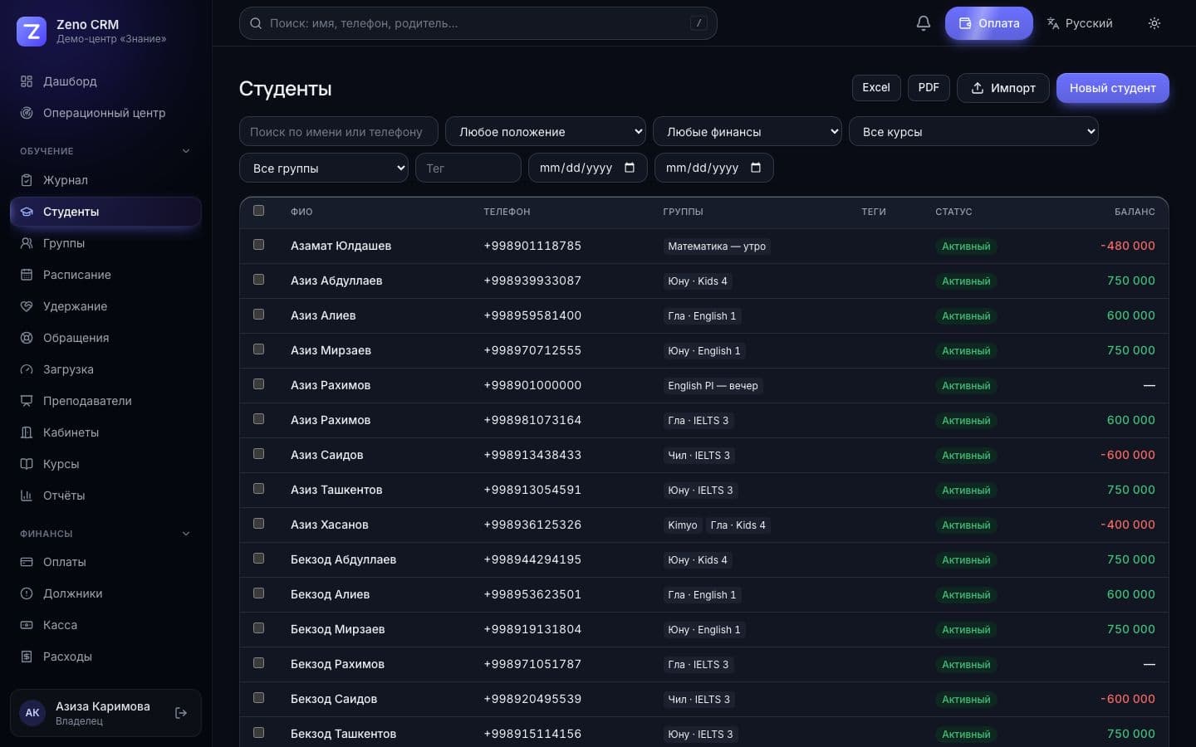Image resolution: width=1196 pixels, height=747 pixels.
Task: Open calendar picker in first date field
Action: tap(630, 168)
